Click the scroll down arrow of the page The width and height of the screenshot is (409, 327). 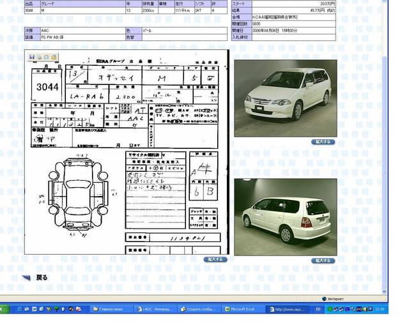(384, 291)
